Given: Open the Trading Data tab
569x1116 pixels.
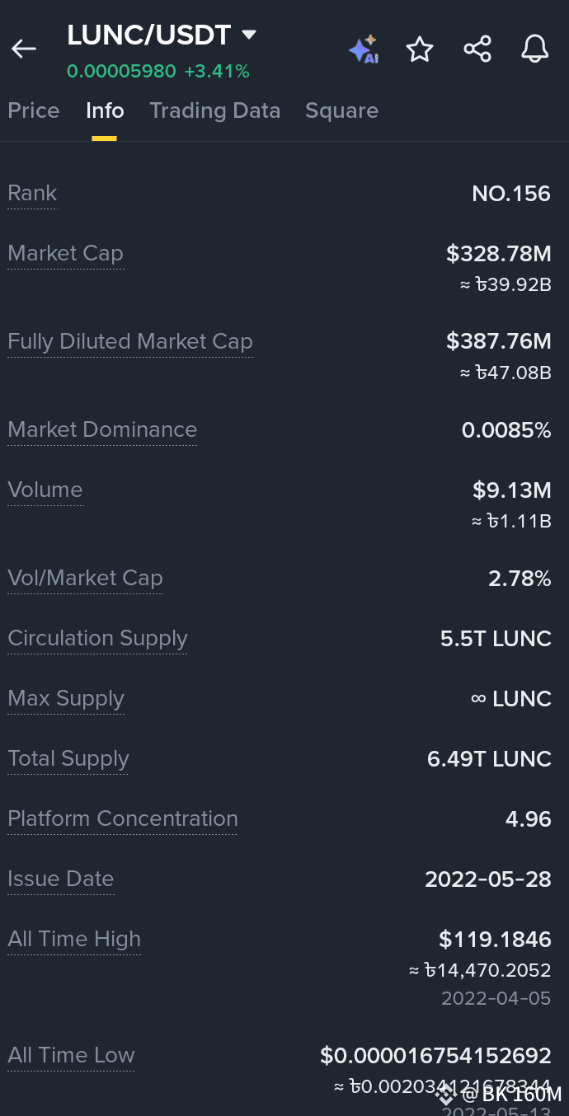Looking at the screenshot, I should [x=215, y=110].
